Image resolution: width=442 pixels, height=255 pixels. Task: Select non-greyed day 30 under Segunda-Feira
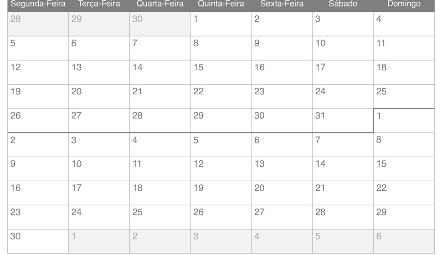[x=38, y=241]
